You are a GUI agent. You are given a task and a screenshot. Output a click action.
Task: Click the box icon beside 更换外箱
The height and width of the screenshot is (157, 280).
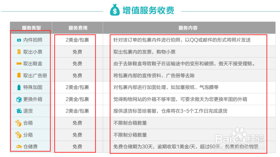point(19,99)
